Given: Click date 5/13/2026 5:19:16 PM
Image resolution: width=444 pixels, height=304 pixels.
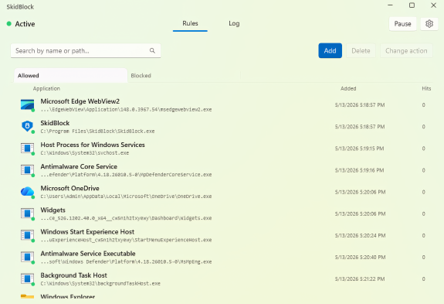Looking at the screenshot, I should 359,170.
